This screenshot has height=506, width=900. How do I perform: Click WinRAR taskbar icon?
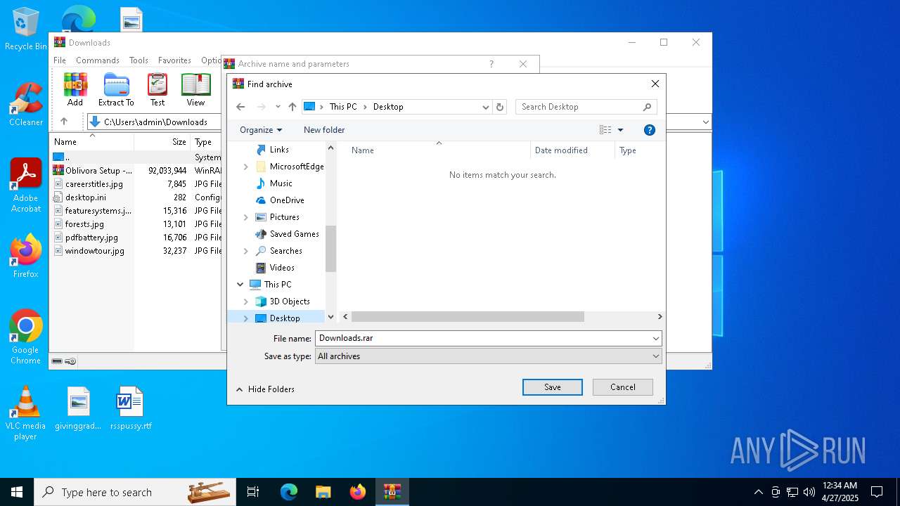coord(392,492)
